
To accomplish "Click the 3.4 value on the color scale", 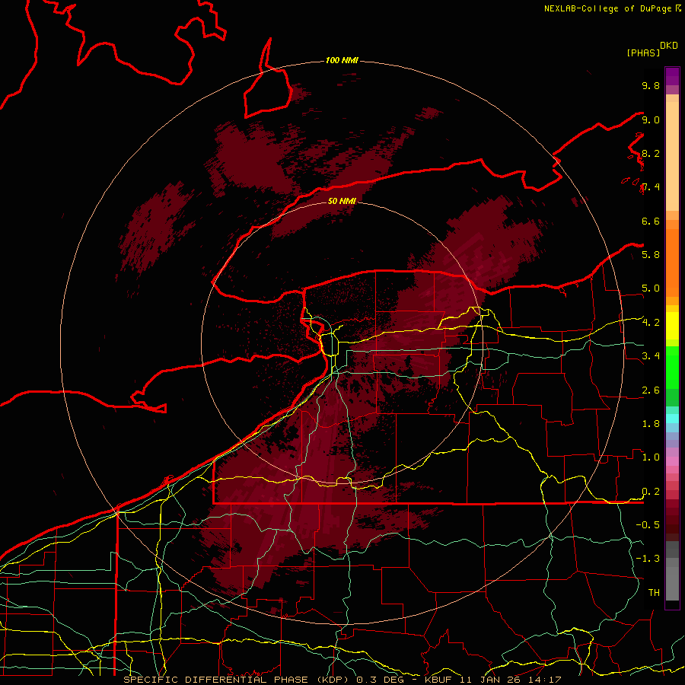I will [x=651, y=356].
